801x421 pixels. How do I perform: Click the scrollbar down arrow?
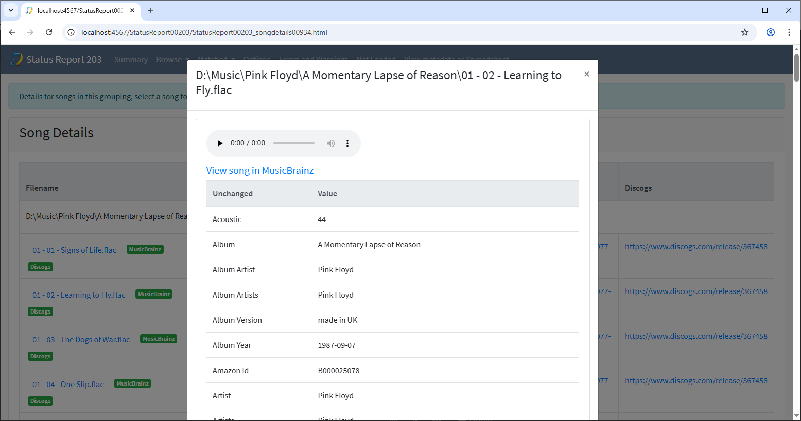point(796,416)
